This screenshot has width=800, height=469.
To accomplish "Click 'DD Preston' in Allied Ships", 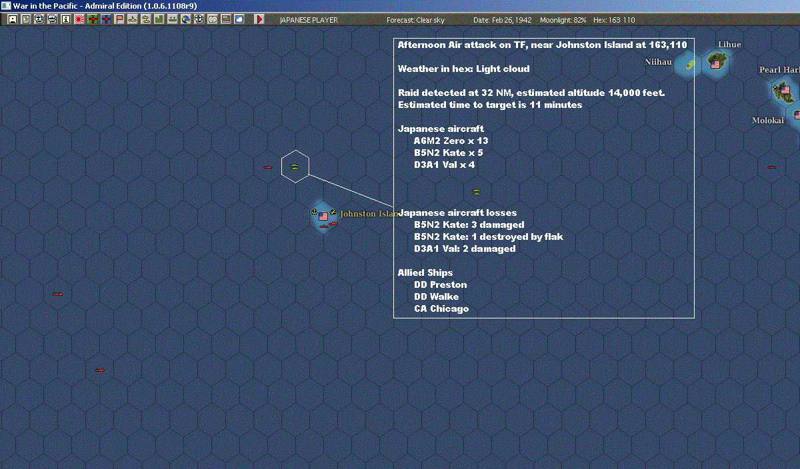I will click(441, 284).
